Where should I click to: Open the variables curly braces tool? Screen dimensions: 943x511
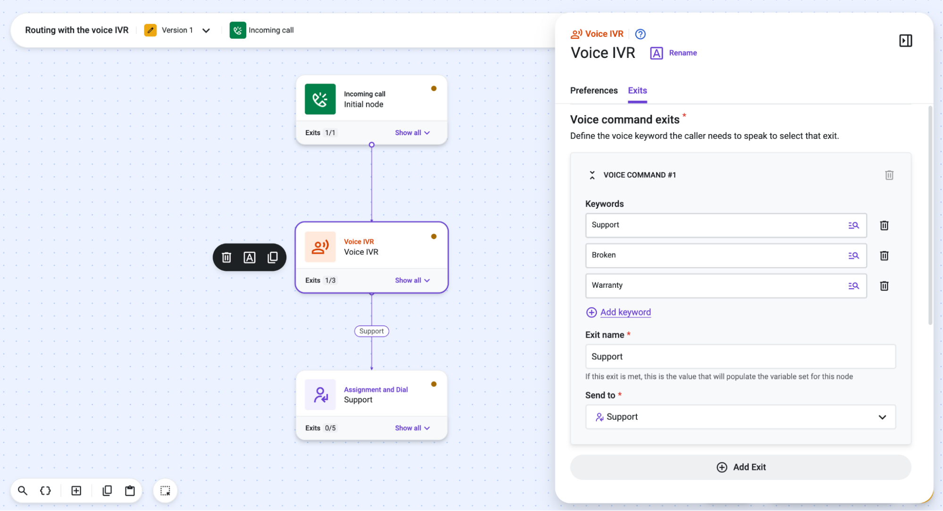[x=45, y=491]
